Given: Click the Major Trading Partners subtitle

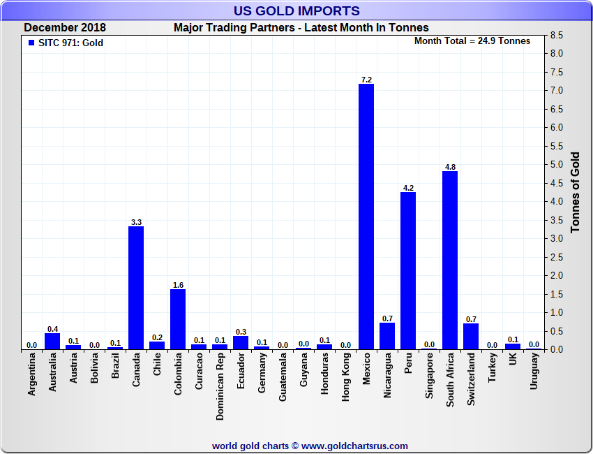Looking at the screenshot, I should (x=301, y=28).
